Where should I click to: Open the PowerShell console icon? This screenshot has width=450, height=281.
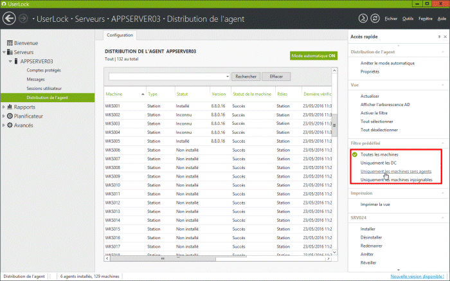pos(363,19)
